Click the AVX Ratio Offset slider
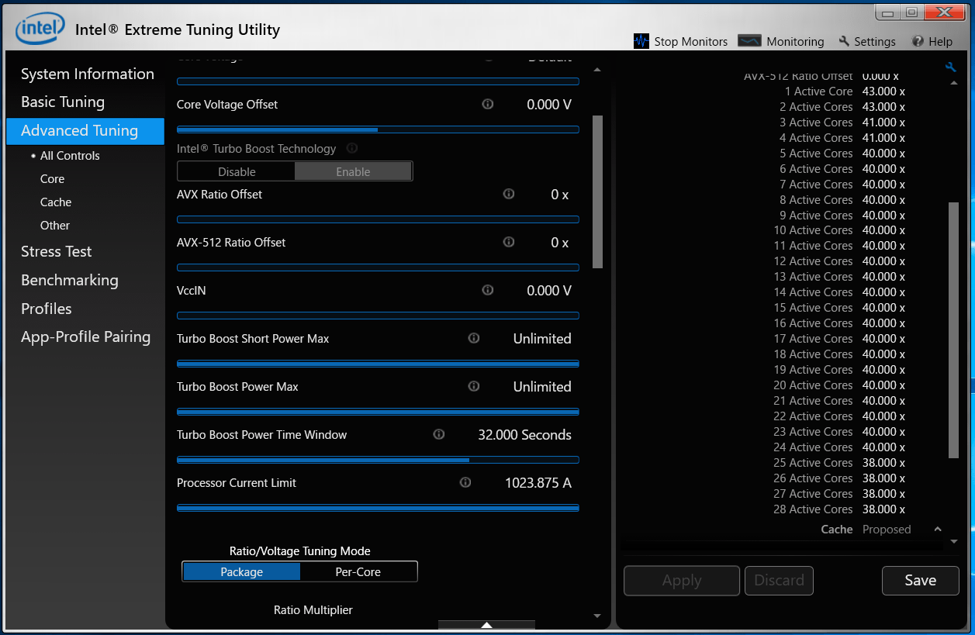The width and height of the screenshot is (975, 635). coord(378,219)
